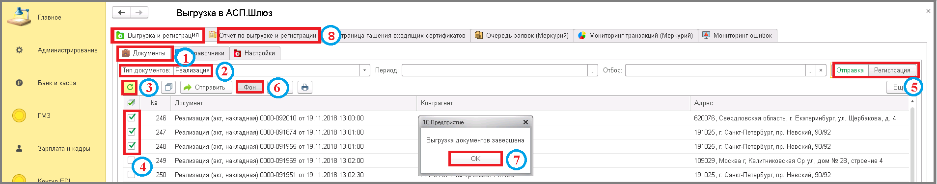Sort by the Адрес column header
The height and width of the screenshot is (184, 937).
(x=800, y=103)
